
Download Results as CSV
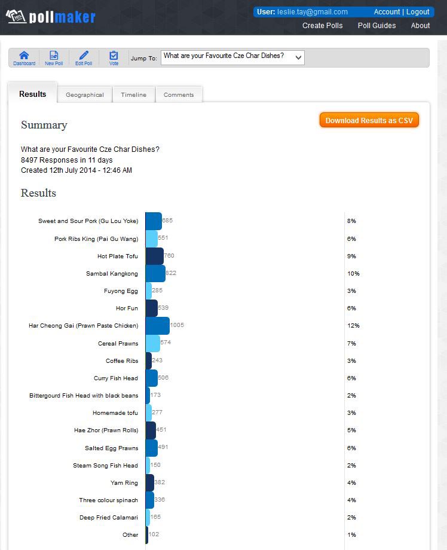point(369,120)
